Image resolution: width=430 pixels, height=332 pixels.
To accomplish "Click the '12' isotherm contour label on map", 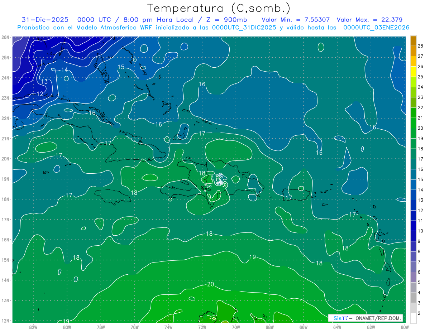I will 40,94.
